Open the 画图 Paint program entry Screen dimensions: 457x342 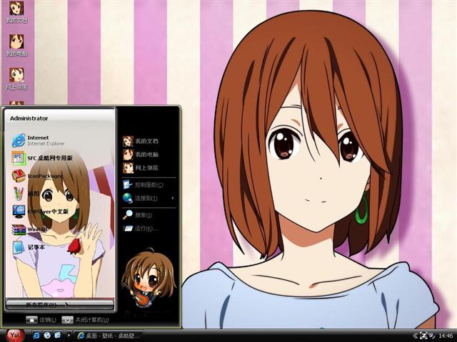[x=26, y=193]
